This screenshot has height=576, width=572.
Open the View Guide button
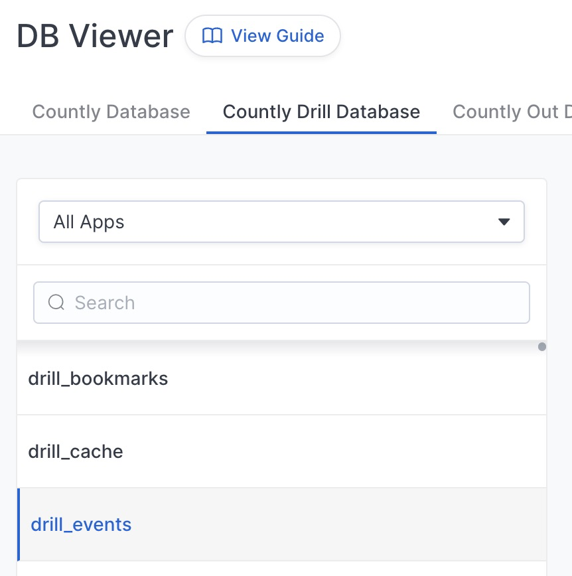pyautogui.click(x=263, y=36)
